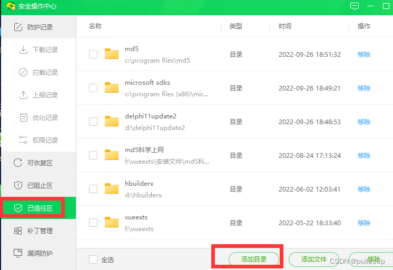Open 优化记录 in sidebar
The width and height of the screenshot is (393, 270).
click(x=38, y=117)
